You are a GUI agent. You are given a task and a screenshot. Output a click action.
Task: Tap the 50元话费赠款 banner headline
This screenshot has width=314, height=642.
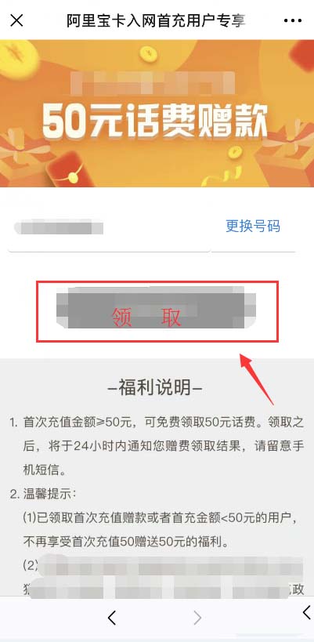click(x=155, y=121)
